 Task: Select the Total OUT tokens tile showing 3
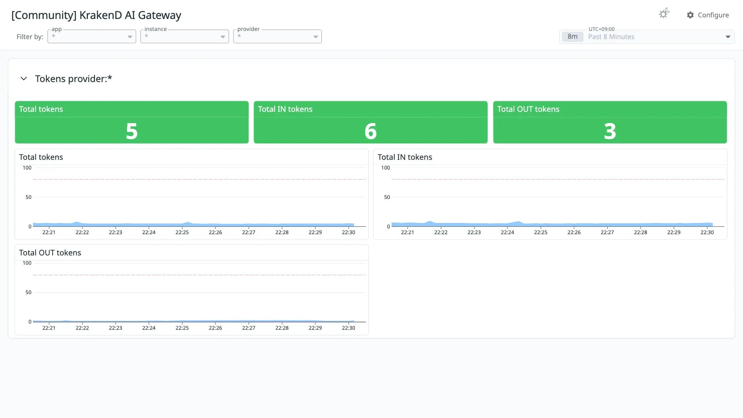pos(610,122)
